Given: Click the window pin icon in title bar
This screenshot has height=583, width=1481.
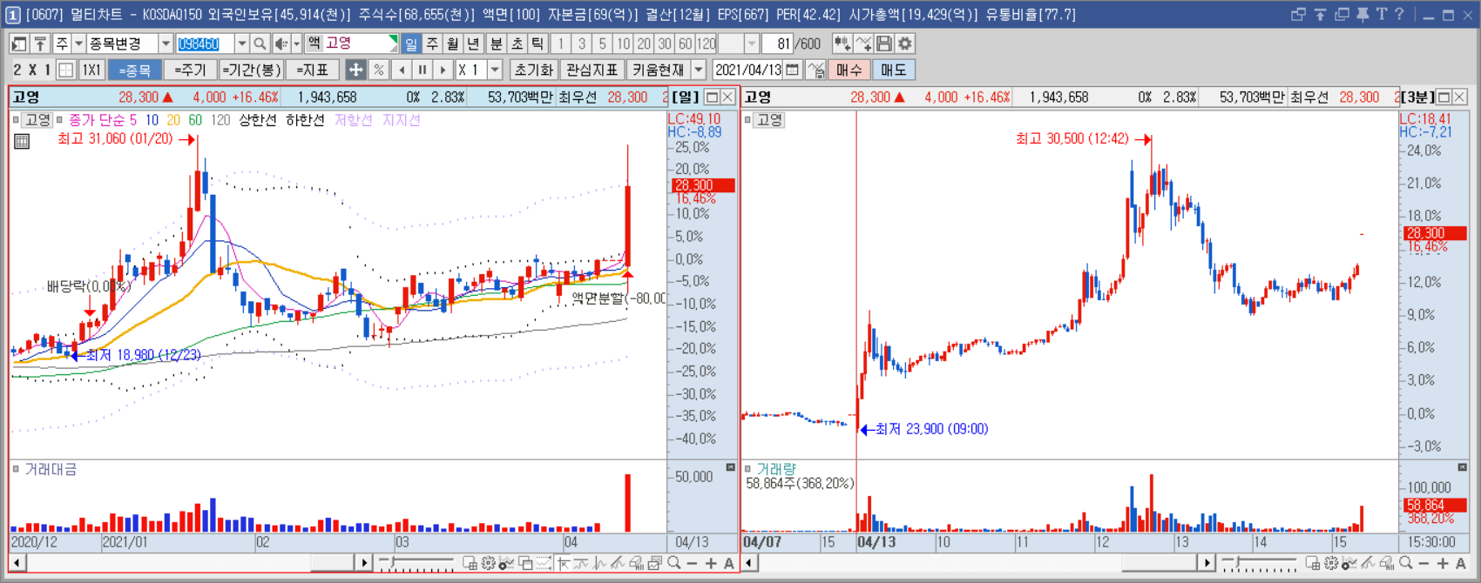Looking at the screenshot, I should click(1362, 15).
